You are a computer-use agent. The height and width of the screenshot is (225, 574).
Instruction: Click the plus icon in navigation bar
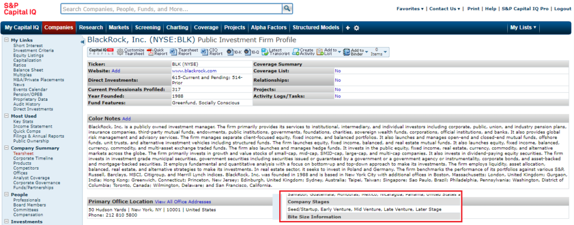pyautogui.click(x=348, y=27)
